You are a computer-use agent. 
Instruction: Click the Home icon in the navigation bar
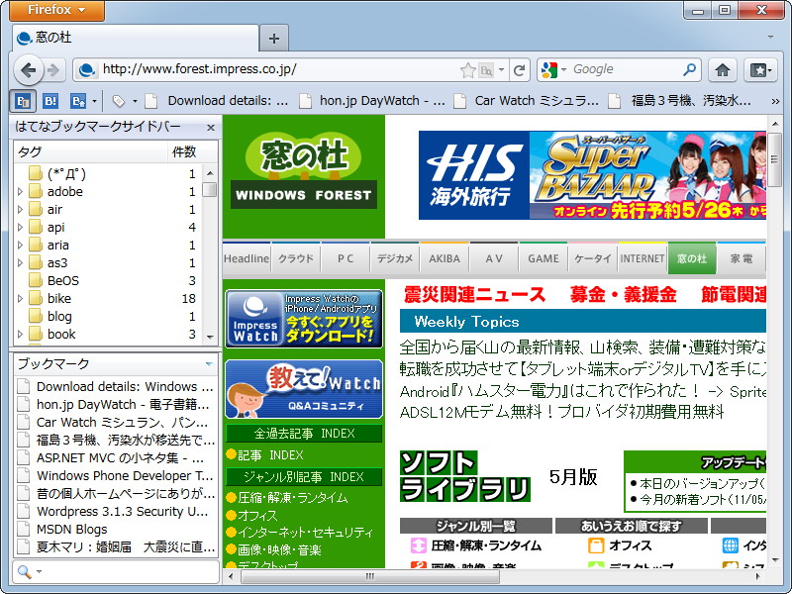[723, 70]
